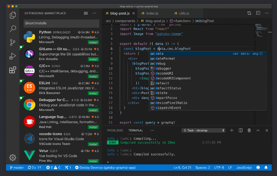Image resolution: width=277 pixels, height=176 pixels.
Task: Install the Python extension
Action: tap(93, 43)
